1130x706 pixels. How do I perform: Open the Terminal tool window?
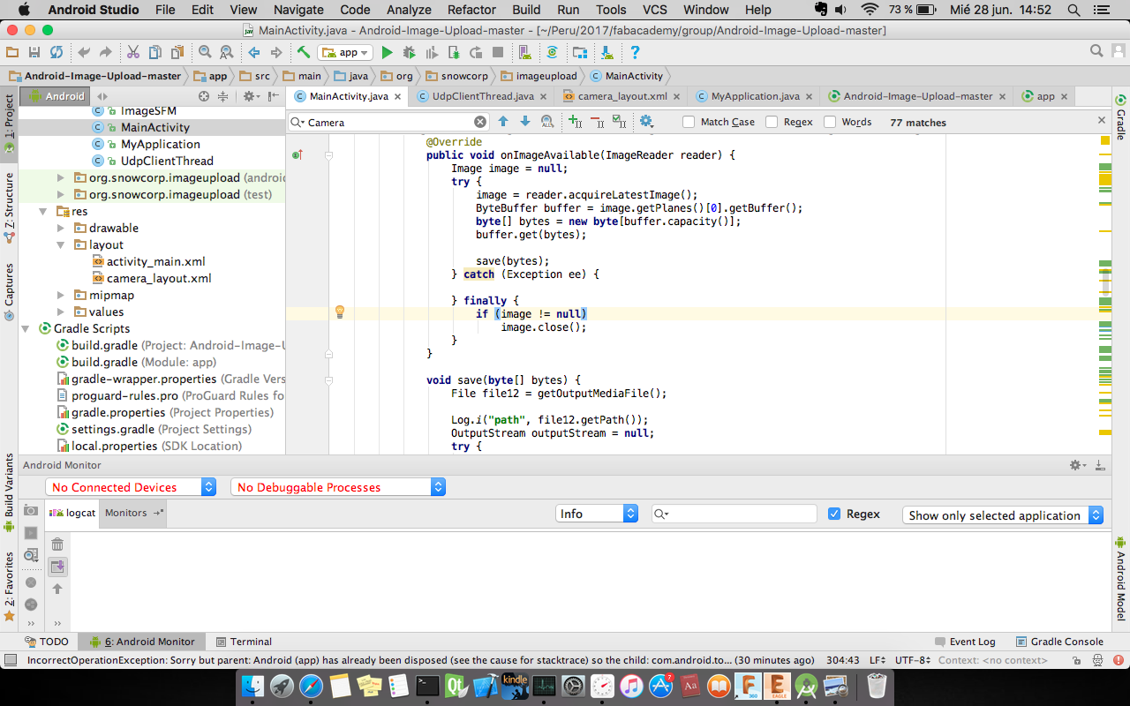point(245,642)
